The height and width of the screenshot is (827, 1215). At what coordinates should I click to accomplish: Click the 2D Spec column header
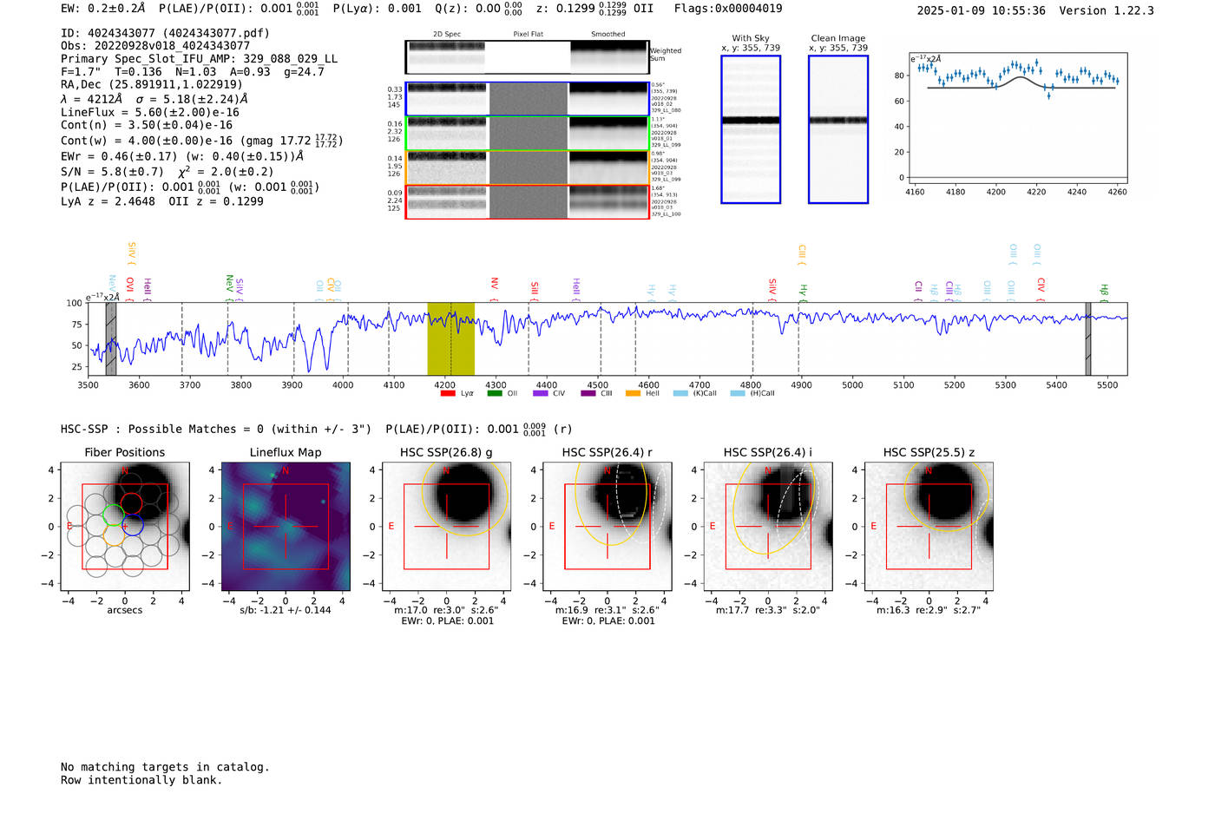[447, 35]
